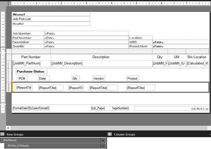Select the [JobMtl_PartNum] field cell
Image resolution: width=211 pixels, height=149 pixels.
click(31, 63)
